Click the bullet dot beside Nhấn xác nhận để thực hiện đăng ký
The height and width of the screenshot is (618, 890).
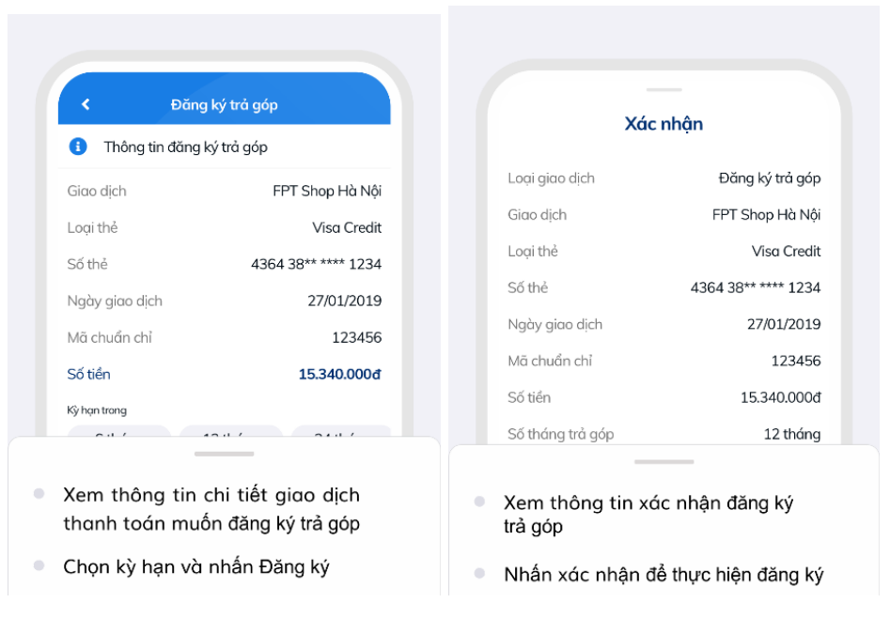pyautogui.click(x=479, y=573)
